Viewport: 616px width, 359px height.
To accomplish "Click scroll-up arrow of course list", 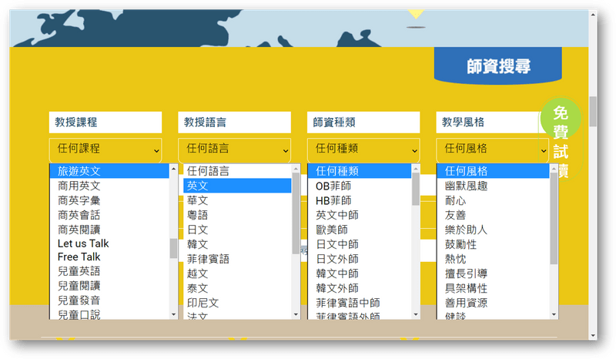I will click(173, 169).
